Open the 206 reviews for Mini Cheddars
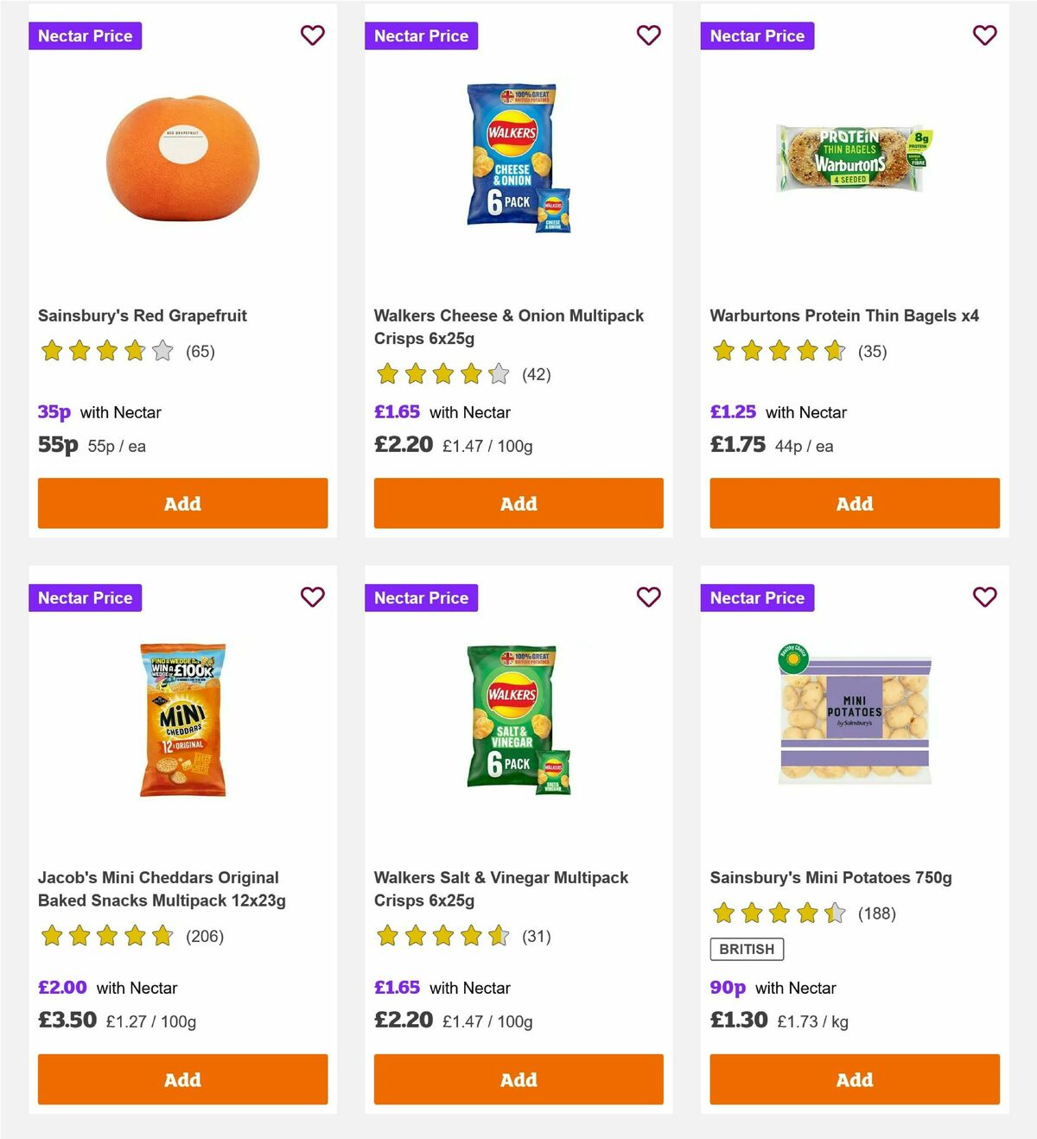The image size is (1037, 1139). tap(205, 935)
